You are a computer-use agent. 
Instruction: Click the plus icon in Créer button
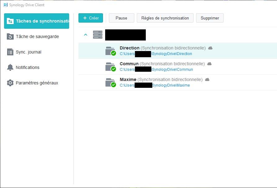point(85,18)
